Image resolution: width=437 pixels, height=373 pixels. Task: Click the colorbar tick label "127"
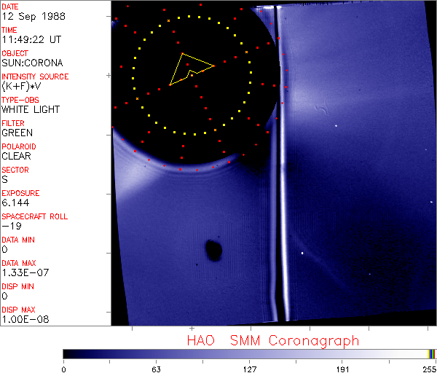[x=249, y=368]
